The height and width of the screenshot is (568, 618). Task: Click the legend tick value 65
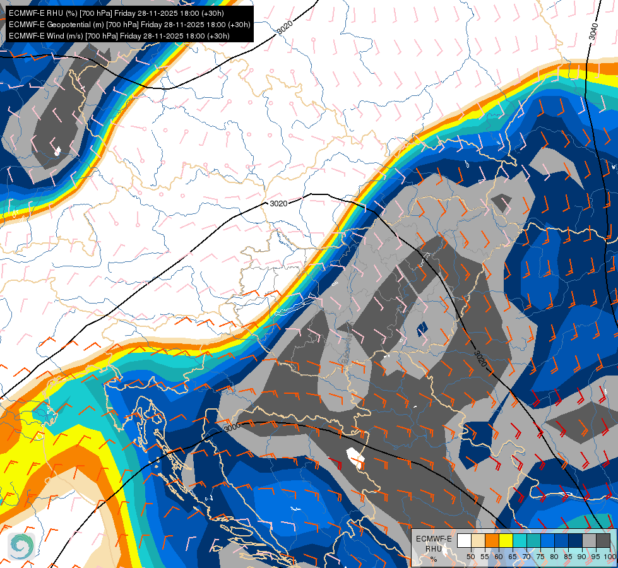pos(513,557)
